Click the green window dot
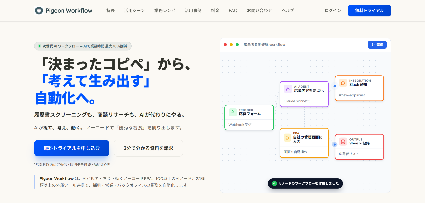The width and height of the screenshot is (425, 203). pos(237,45)
